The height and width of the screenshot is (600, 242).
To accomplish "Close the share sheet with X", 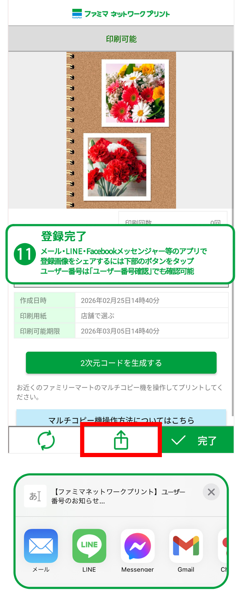I will click(211, 492).
